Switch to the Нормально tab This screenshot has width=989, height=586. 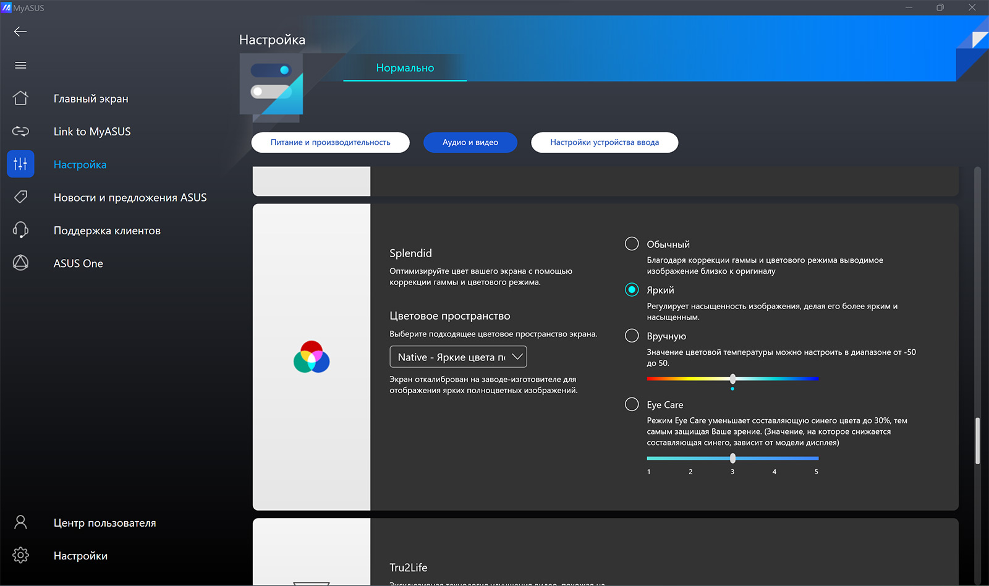405,68
